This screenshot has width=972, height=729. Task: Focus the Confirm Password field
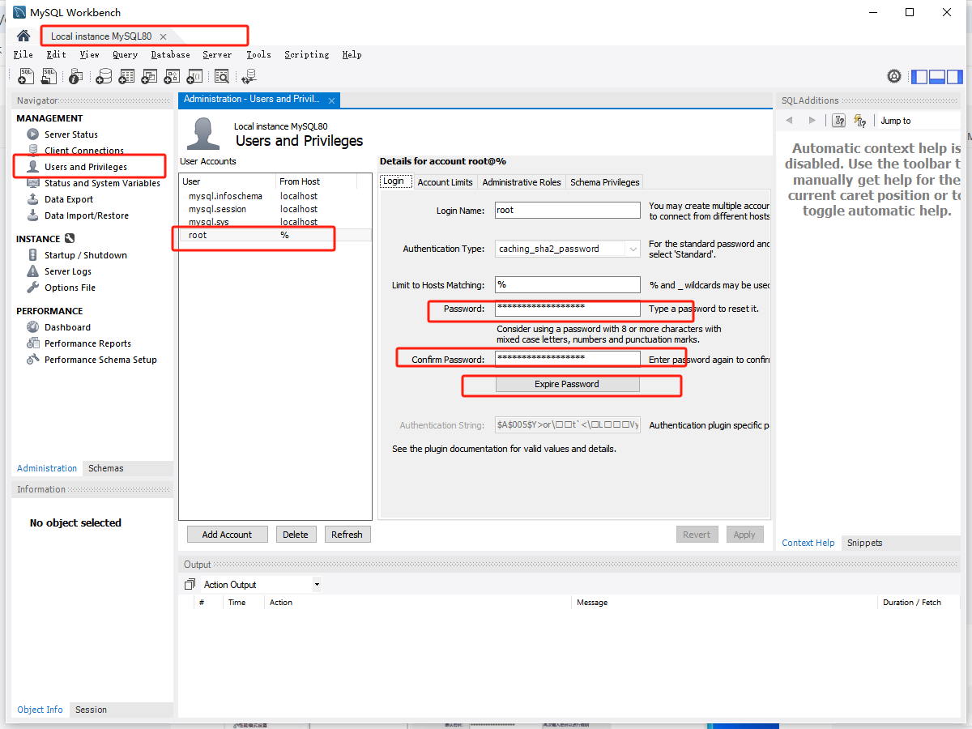point(568,359)
